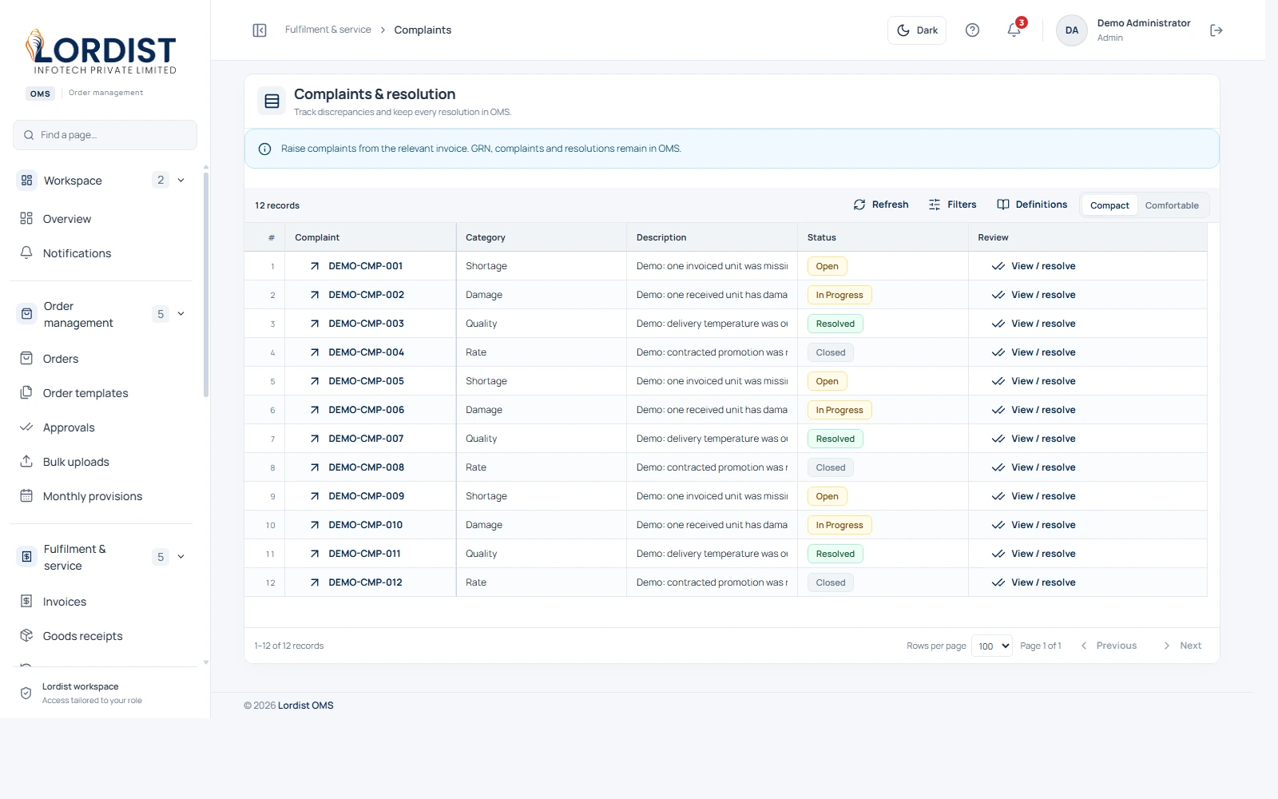Image resolution: width=1278 pixels, height=799 pixels.
Task: View / resolve DEMO-CMP-004
Action: (x=1034, y=352)
